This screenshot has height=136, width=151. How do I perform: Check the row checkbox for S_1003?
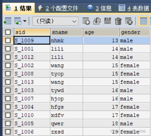[8, 90]
